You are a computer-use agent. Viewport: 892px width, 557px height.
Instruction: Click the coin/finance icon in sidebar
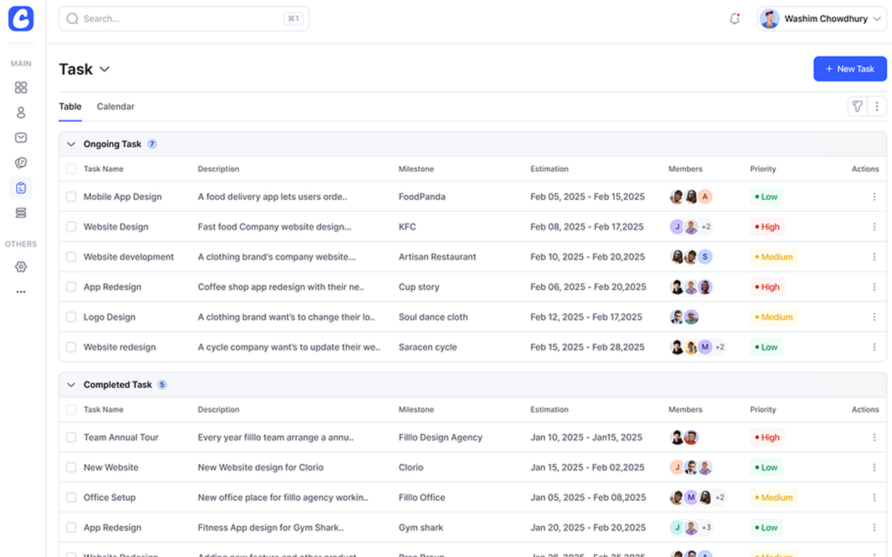[21, 162]
